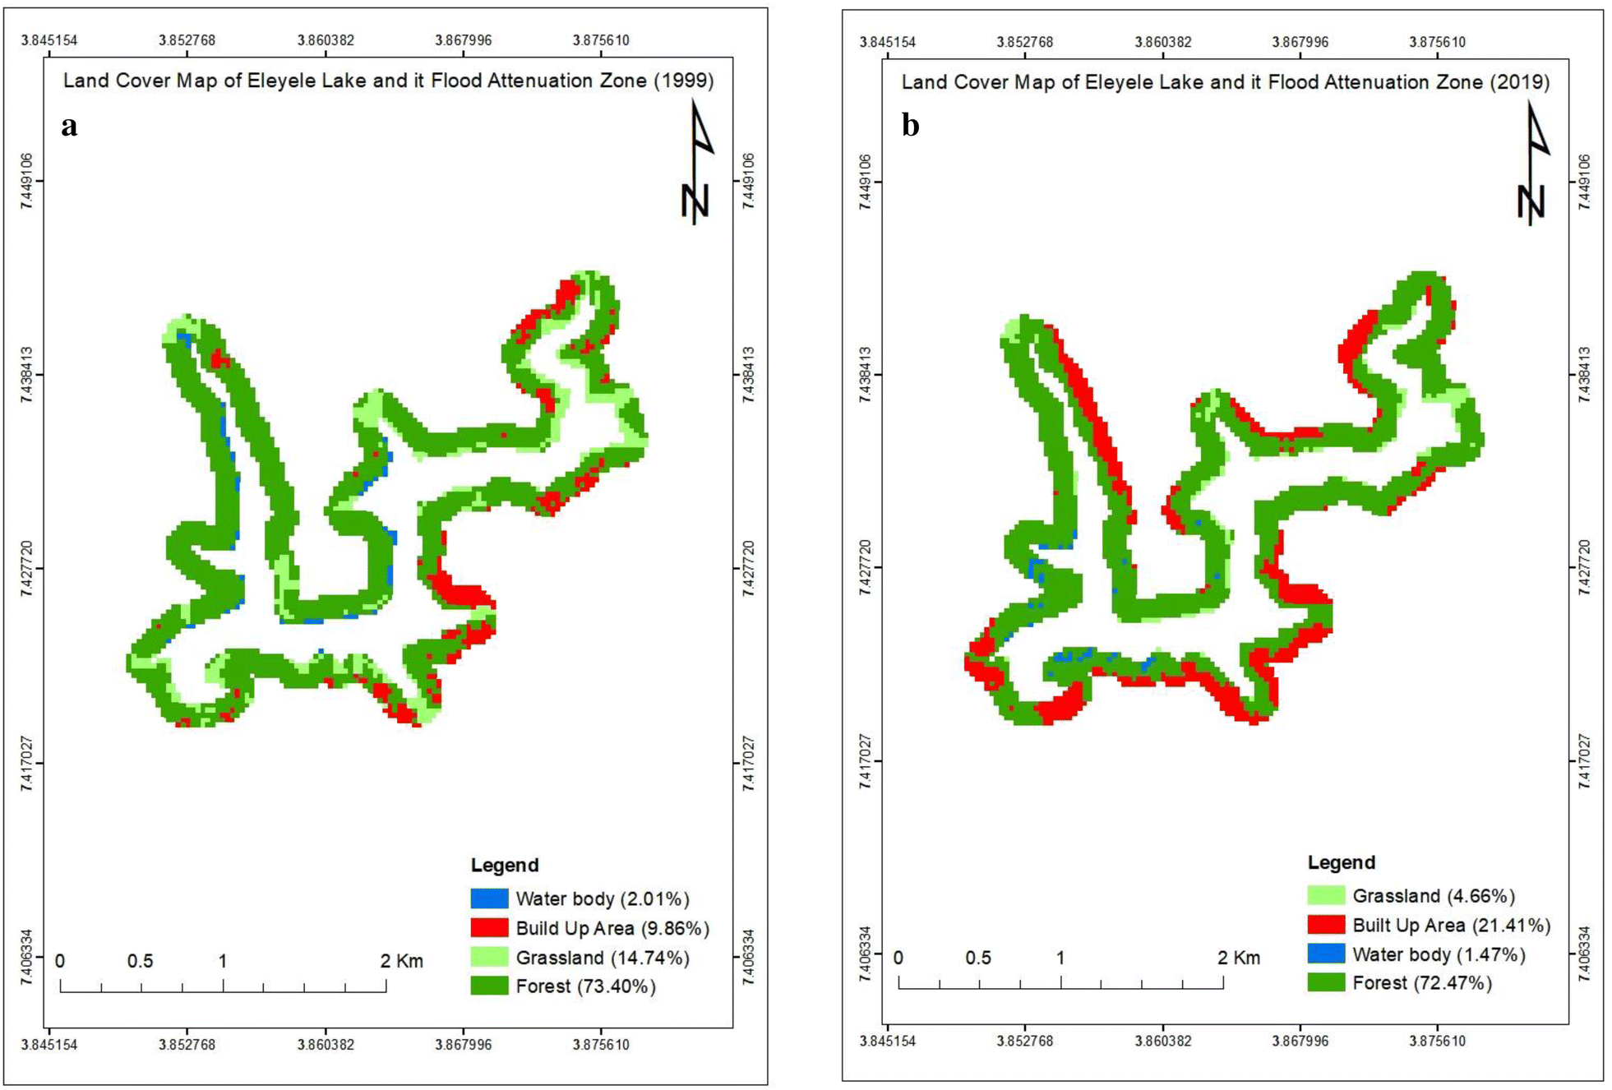This screenshot has width=1612, height=1090.
Task: Click the panel label 'a'
Action: (69, 126)
